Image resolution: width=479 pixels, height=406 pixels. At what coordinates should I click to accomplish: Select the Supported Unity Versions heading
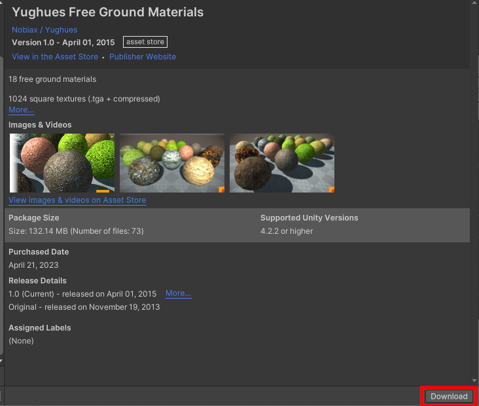click(x=309, y=217)
